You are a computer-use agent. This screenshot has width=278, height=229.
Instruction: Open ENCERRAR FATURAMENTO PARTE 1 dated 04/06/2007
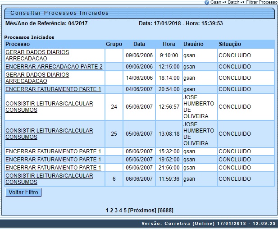click(53, 89)
